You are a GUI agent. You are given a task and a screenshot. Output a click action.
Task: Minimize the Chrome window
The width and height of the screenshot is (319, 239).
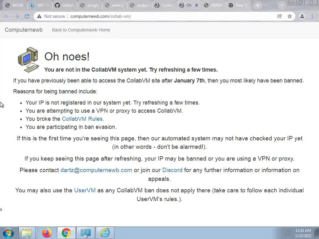pos(293,3)
